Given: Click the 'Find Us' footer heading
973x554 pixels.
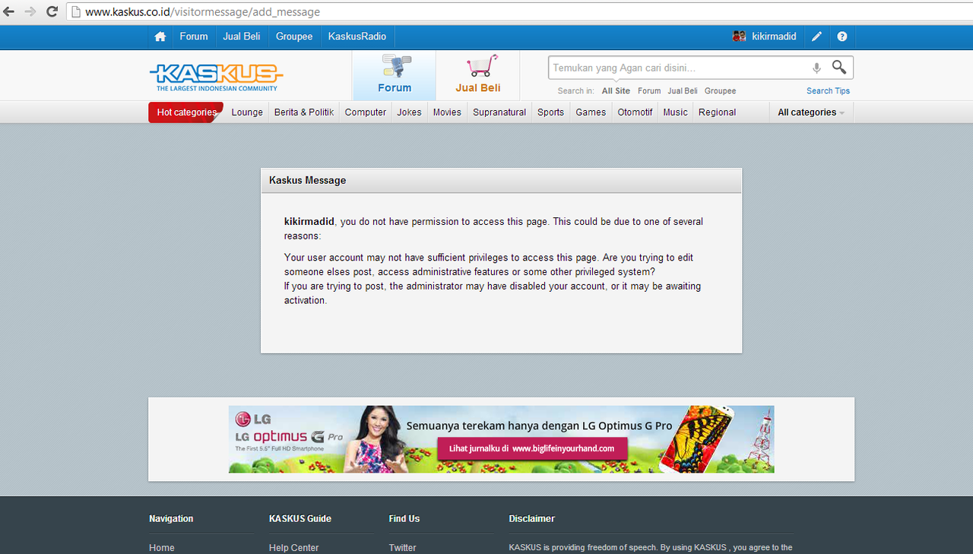Looking at the screenshot, I should pos(404,519).
